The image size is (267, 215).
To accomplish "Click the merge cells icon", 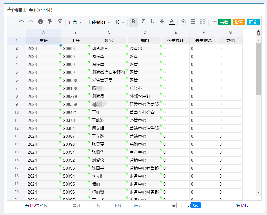I will (203, 22).
